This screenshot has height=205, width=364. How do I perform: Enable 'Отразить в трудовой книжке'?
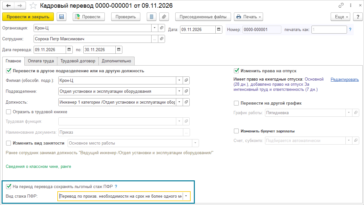point(9,112)
